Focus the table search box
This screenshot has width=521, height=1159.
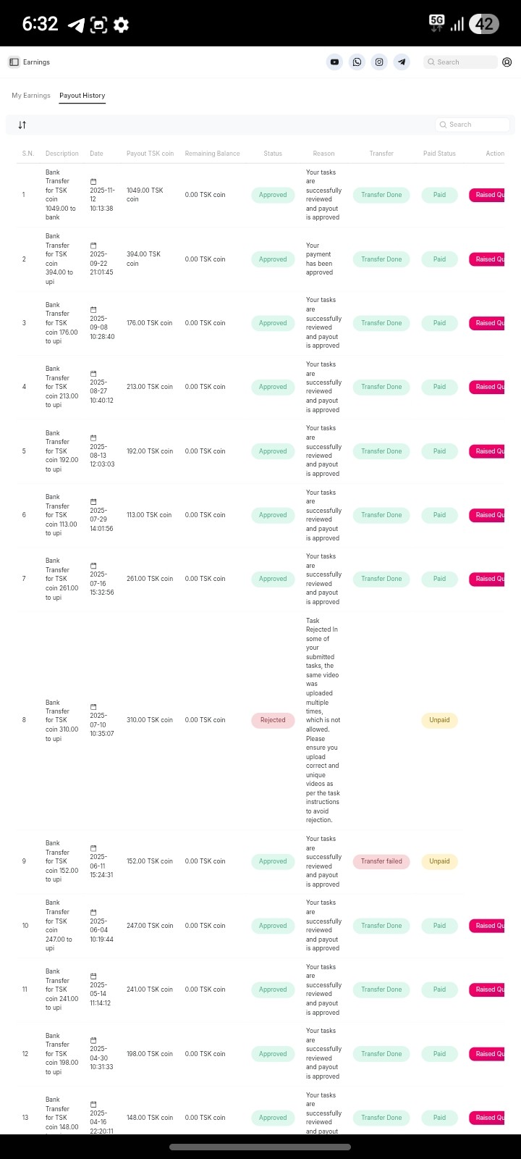click(474, 125)
